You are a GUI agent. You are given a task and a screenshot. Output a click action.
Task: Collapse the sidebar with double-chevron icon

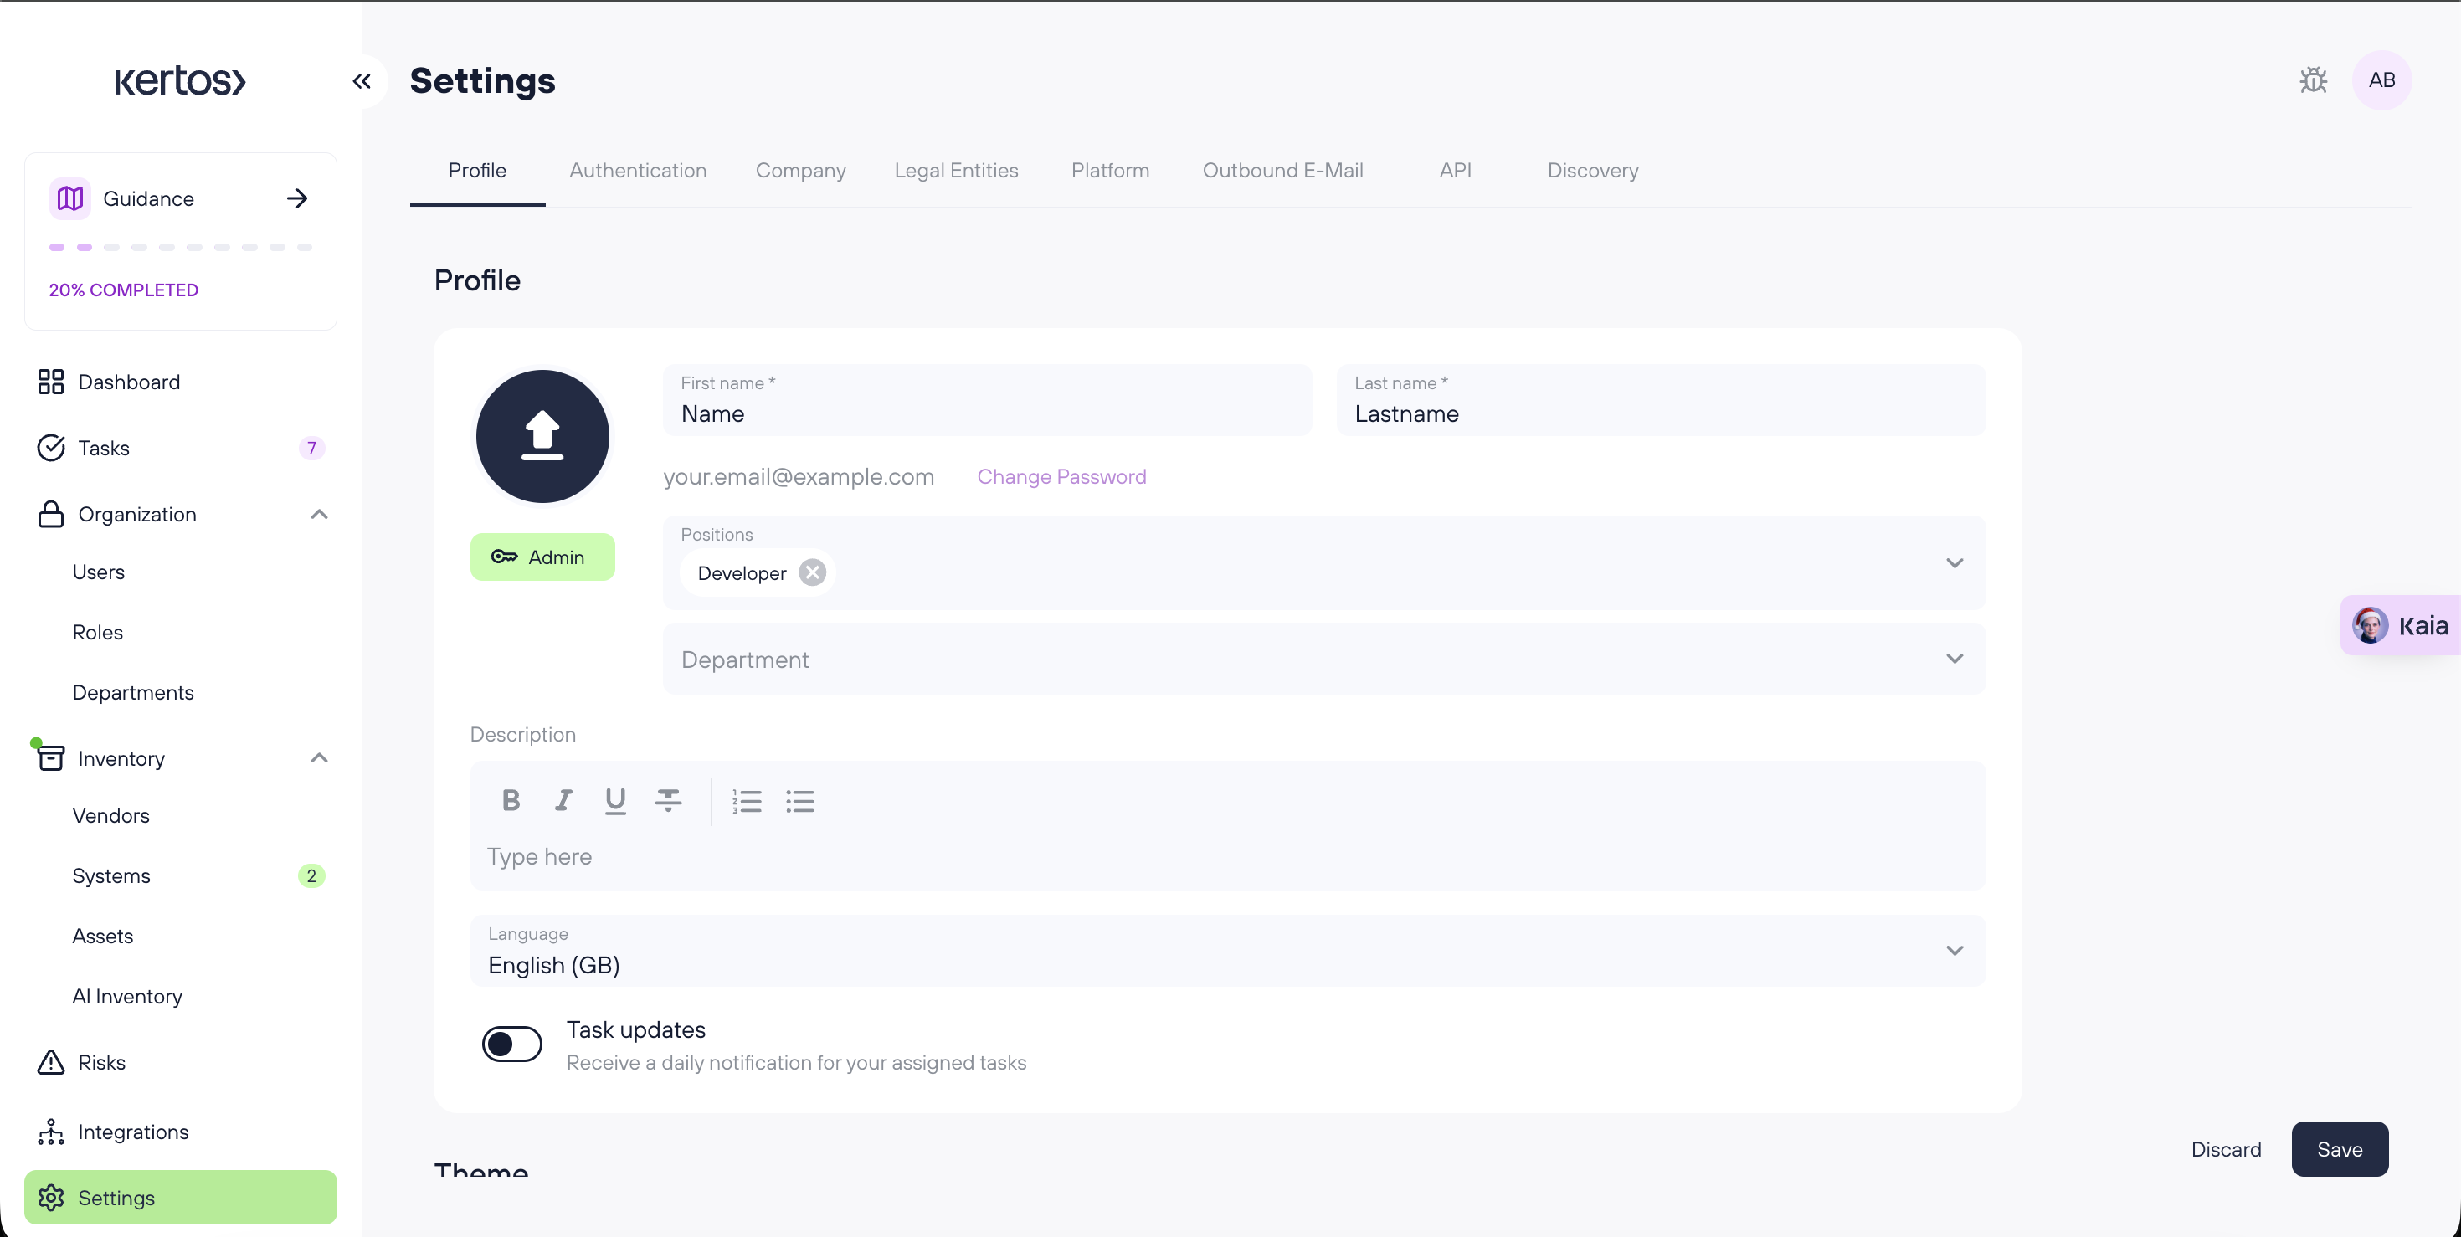(361, 81)
